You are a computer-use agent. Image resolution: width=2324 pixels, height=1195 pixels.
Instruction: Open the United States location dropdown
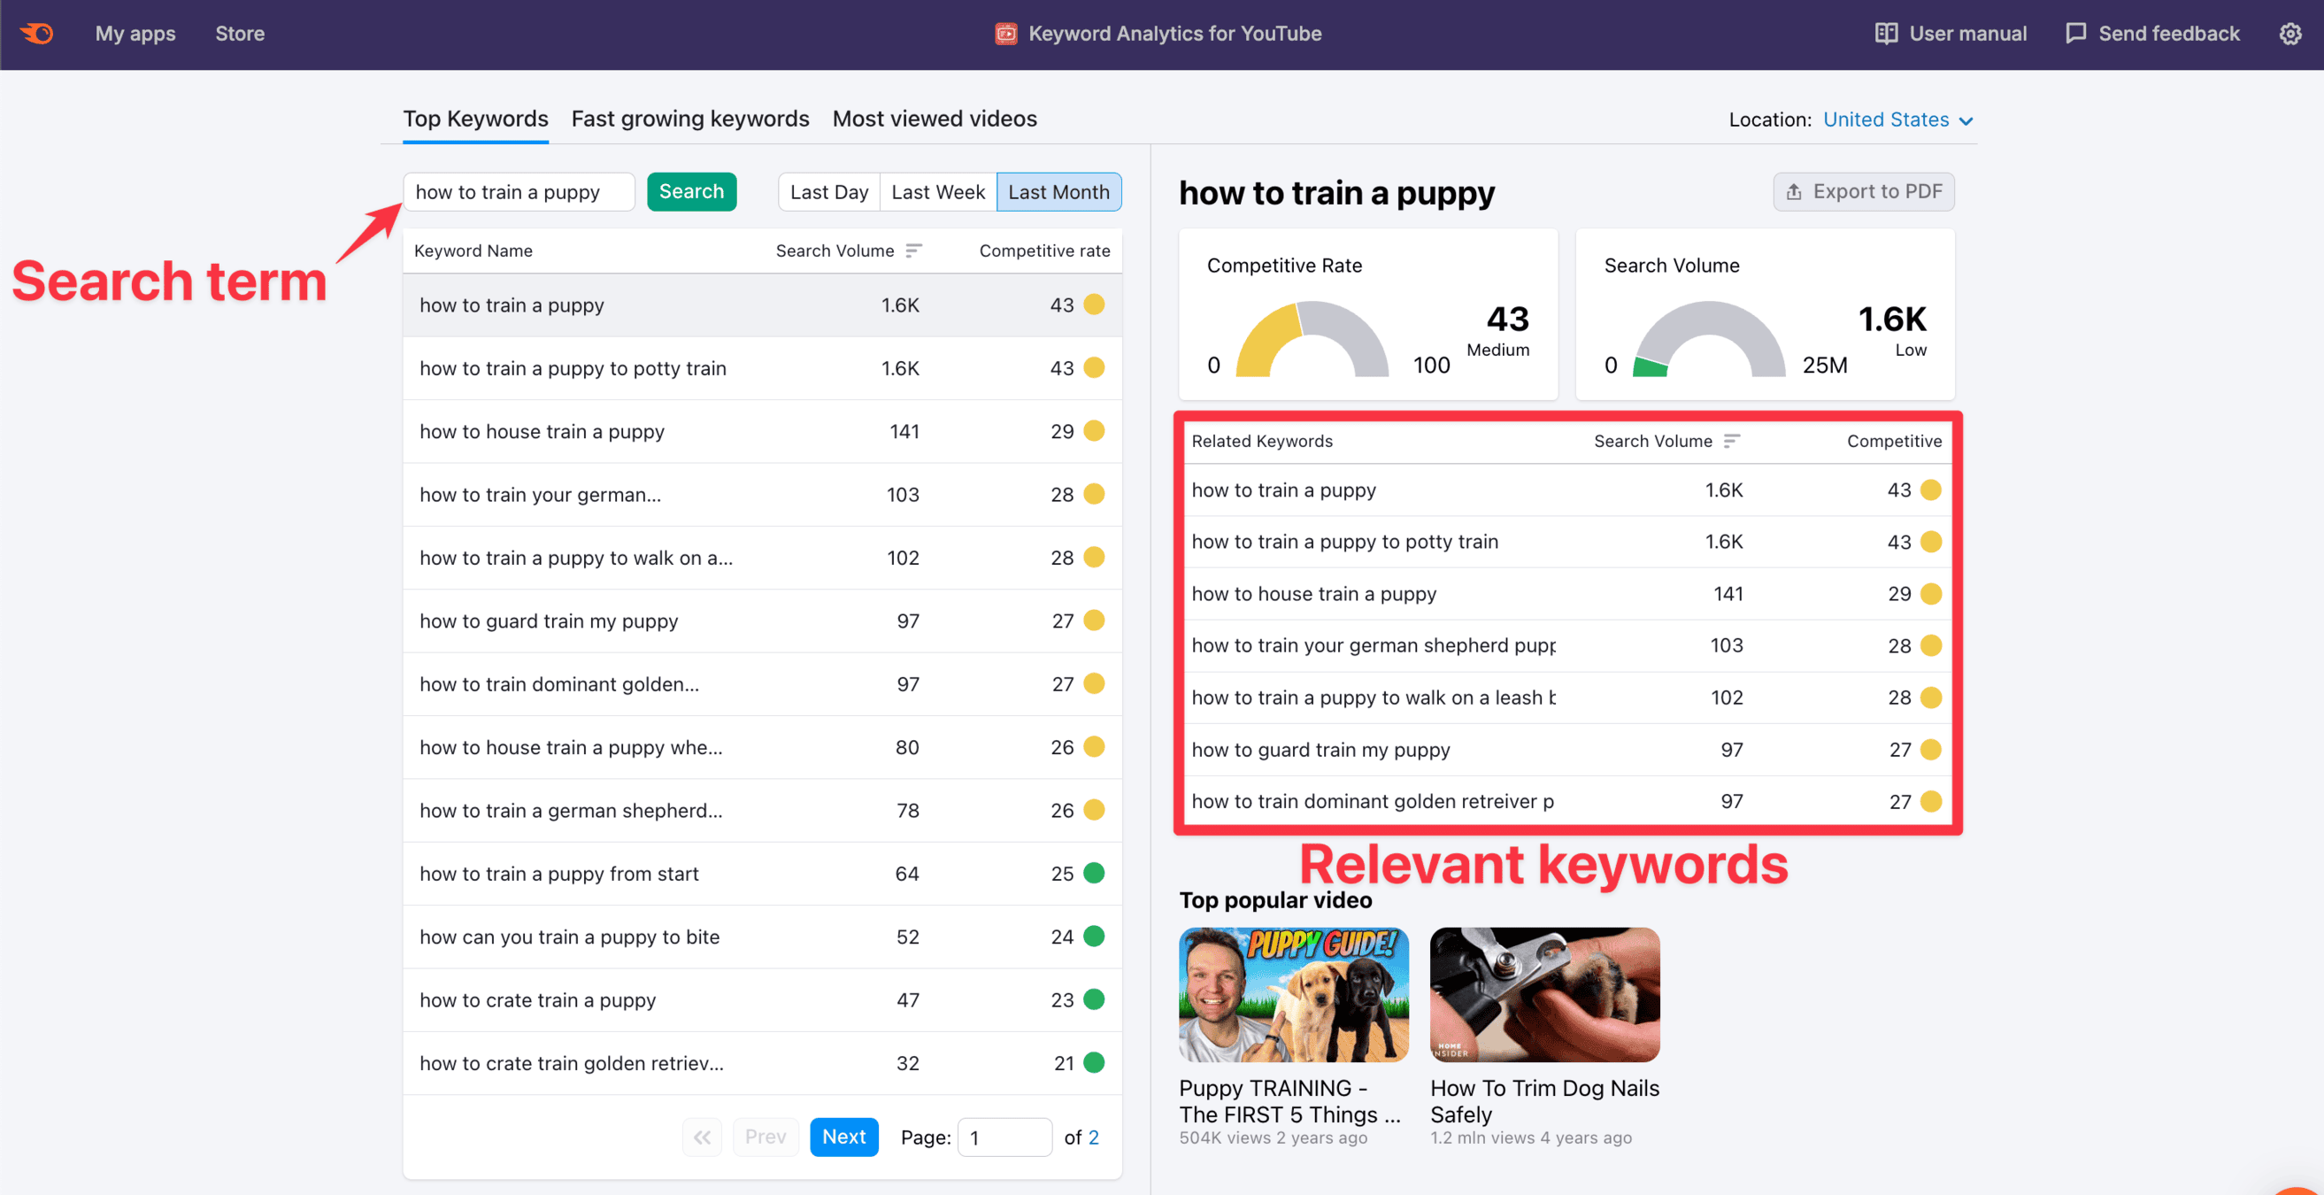point(1898,119)
